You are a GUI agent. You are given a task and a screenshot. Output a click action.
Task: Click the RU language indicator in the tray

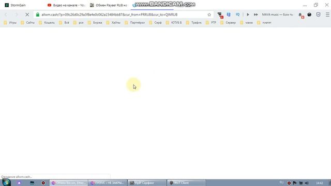click(281, 182)
